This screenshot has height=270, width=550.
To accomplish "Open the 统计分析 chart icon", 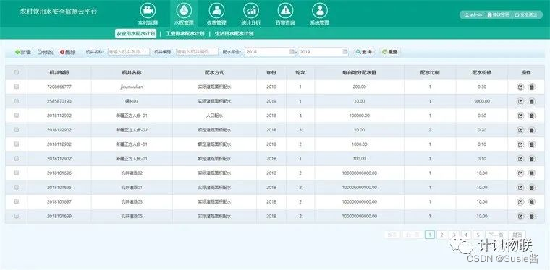I will pos(251,11).
